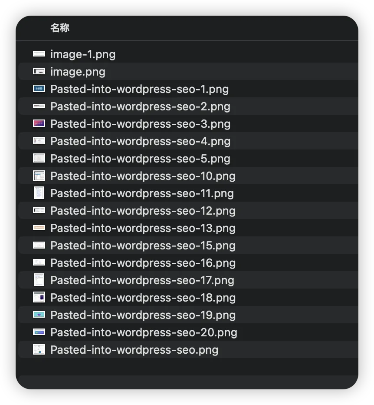
Task: Click the empty row below the file list
Action: pyautogui.click(x=187, y=367)
